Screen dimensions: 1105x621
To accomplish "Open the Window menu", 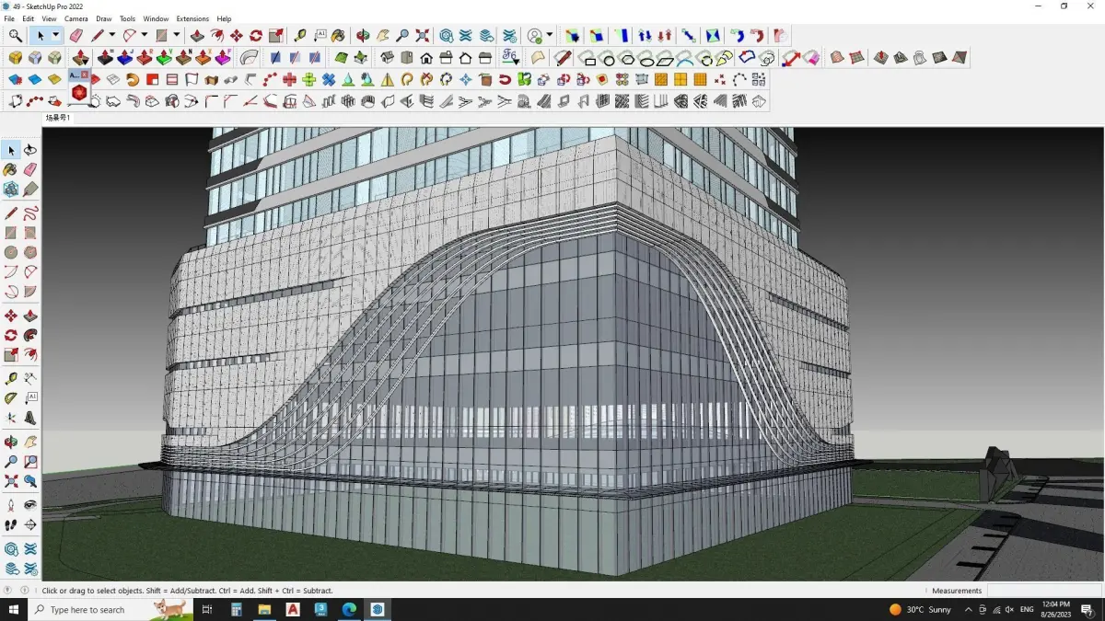I will [x=156, y=18].
